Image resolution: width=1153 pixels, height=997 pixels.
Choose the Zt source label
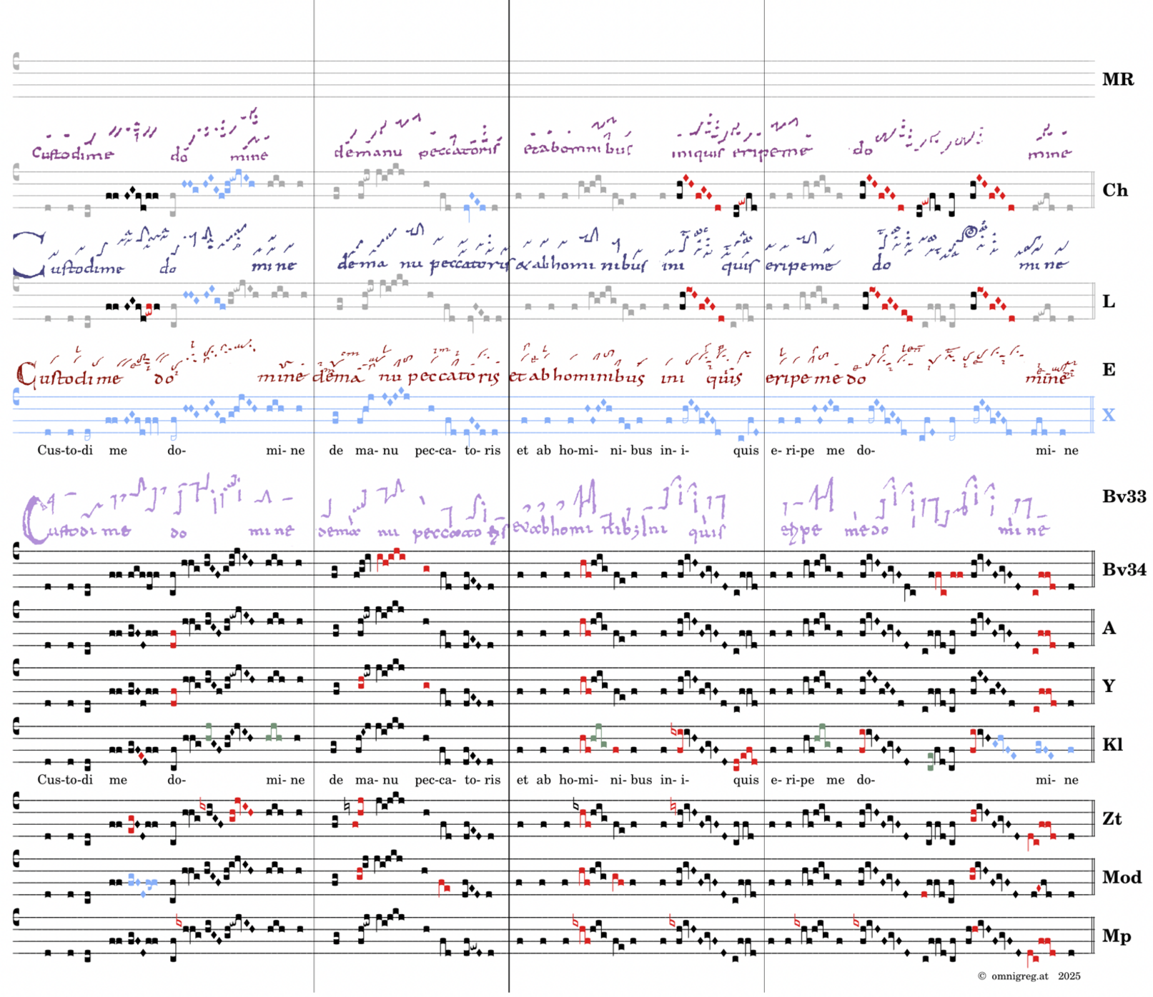(x=1112, y=818)
